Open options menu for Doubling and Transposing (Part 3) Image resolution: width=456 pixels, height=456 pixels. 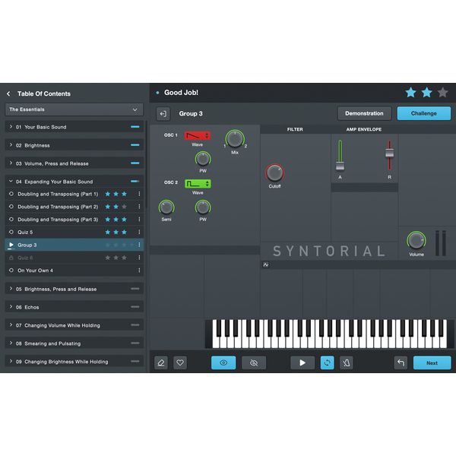pos(139,220)
